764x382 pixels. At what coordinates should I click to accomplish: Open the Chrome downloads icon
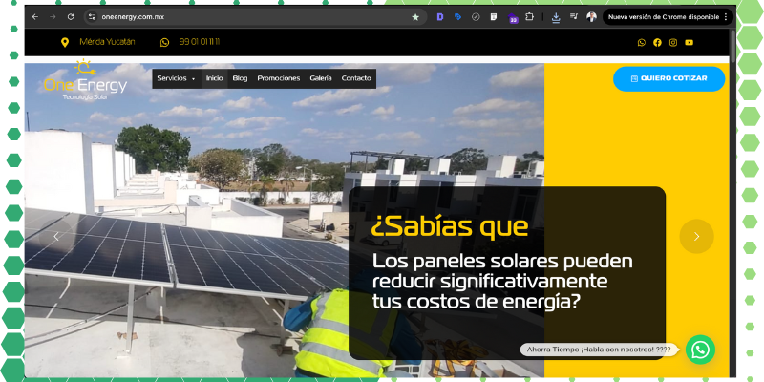[556, 17]
